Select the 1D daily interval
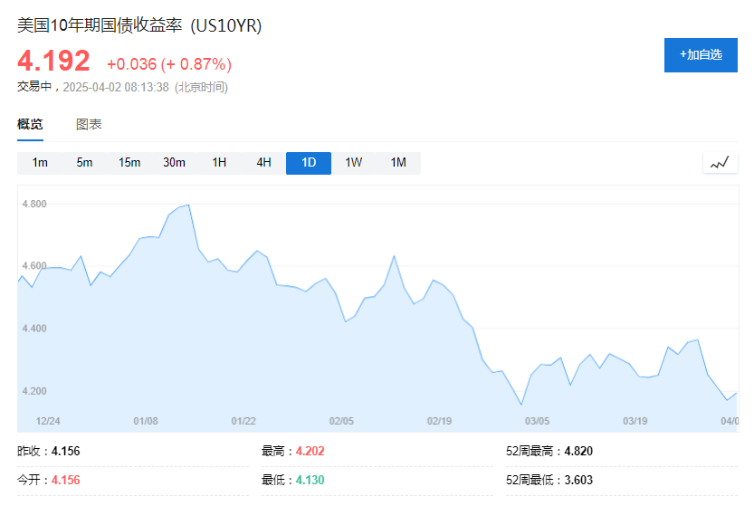The image size is (754, 506). [309, 163]
